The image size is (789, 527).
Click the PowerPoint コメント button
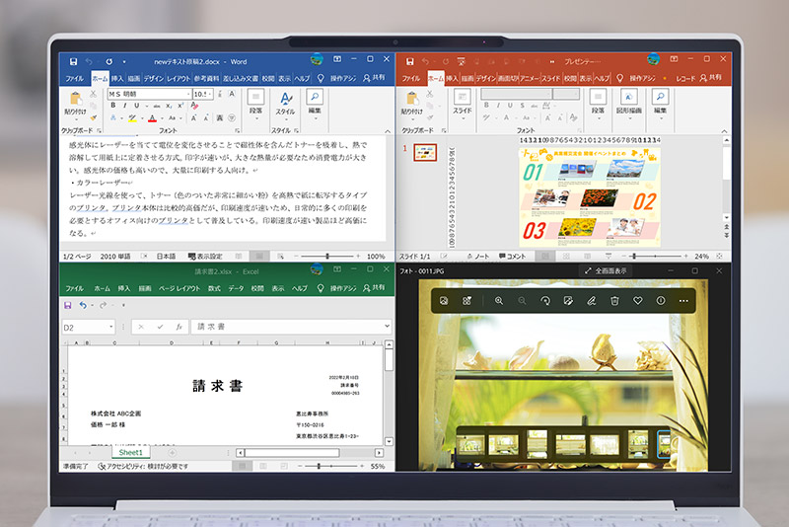[x=512, y=256]
